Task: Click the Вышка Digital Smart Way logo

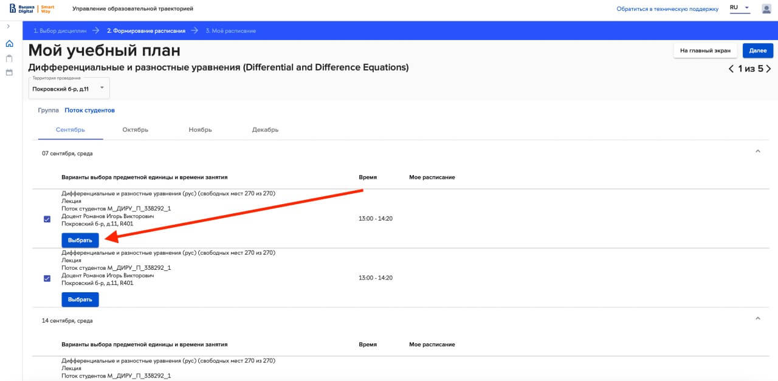Action: [31, 9]
